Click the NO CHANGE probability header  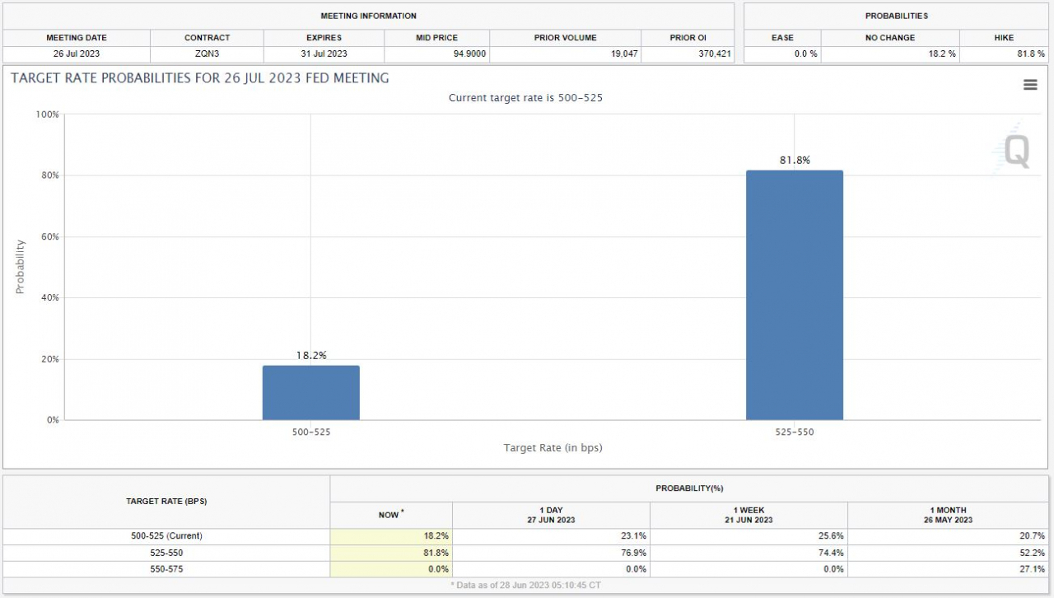tap(890, 38)
